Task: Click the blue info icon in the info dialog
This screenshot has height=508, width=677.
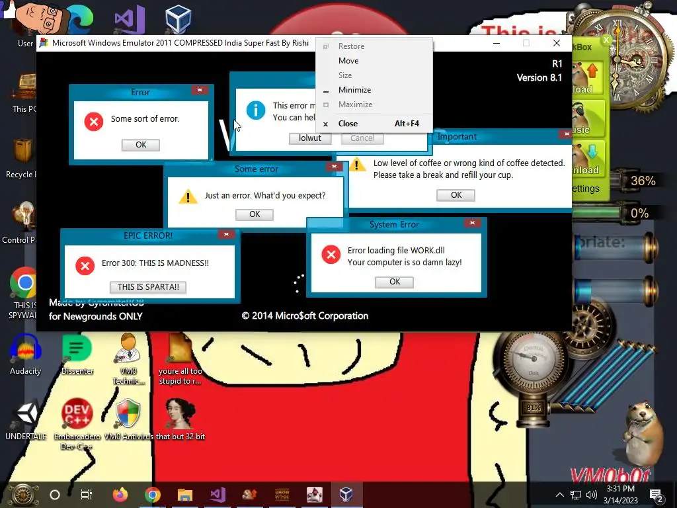Action: pos(256,110)
